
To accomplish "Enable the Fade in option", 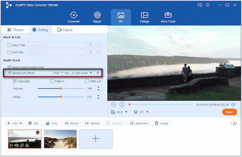I will (52, 81).
